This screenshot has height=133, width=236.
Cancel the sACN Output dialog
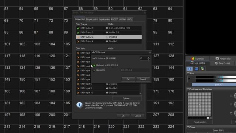click(x=143, y=79)
